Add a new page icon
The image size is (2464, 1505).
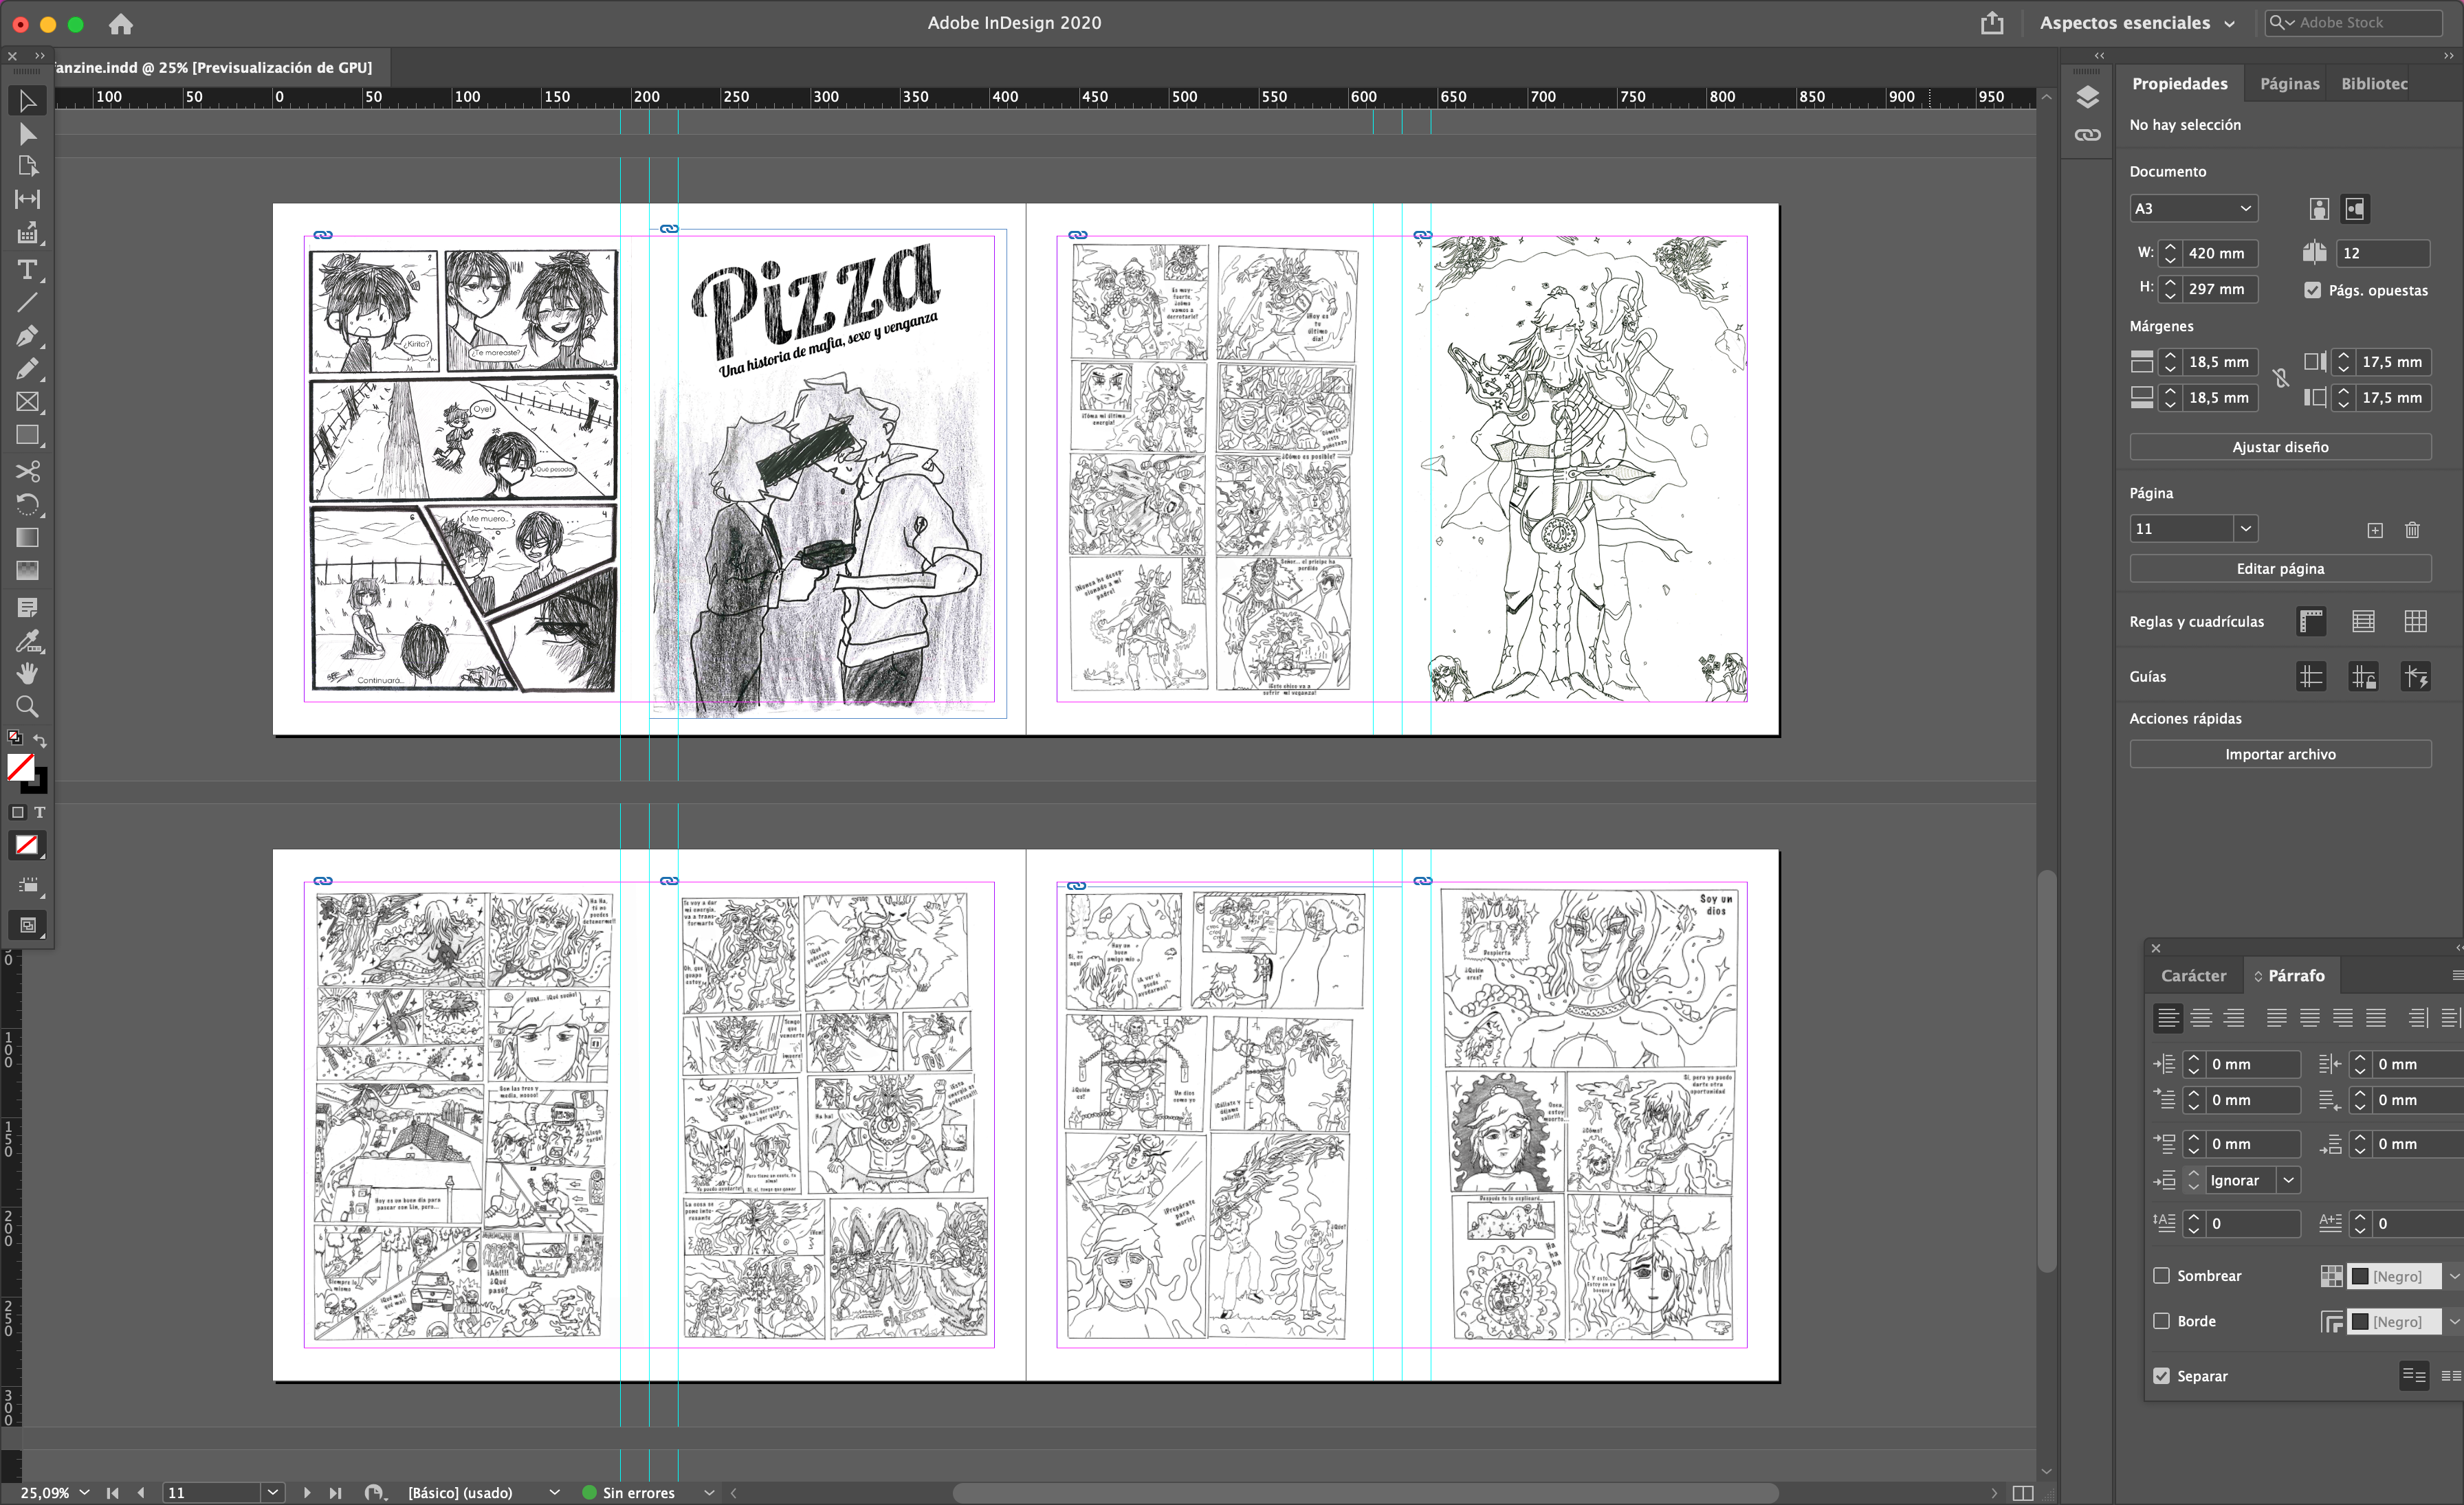pos(2375,530)
